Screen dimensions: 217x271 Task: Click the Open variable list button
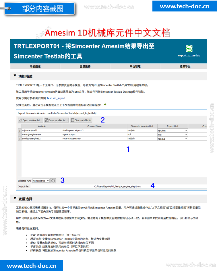(30, 120)
